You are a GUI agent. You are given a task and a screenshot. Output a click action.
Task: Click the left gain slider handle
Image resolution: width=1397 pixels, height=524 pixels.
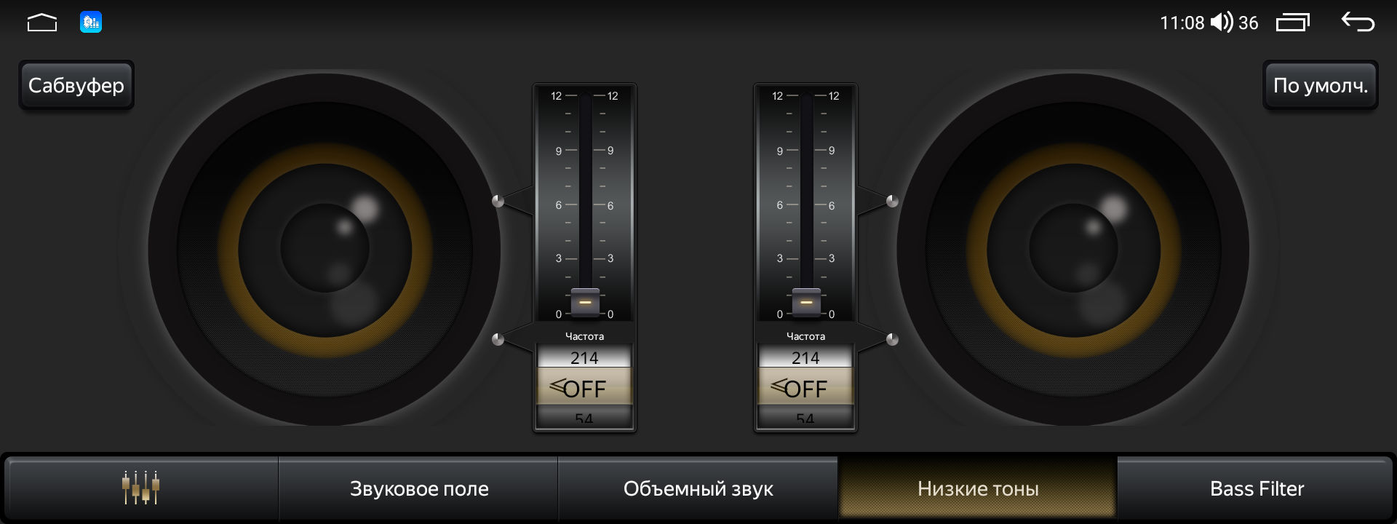pos(585,302)
